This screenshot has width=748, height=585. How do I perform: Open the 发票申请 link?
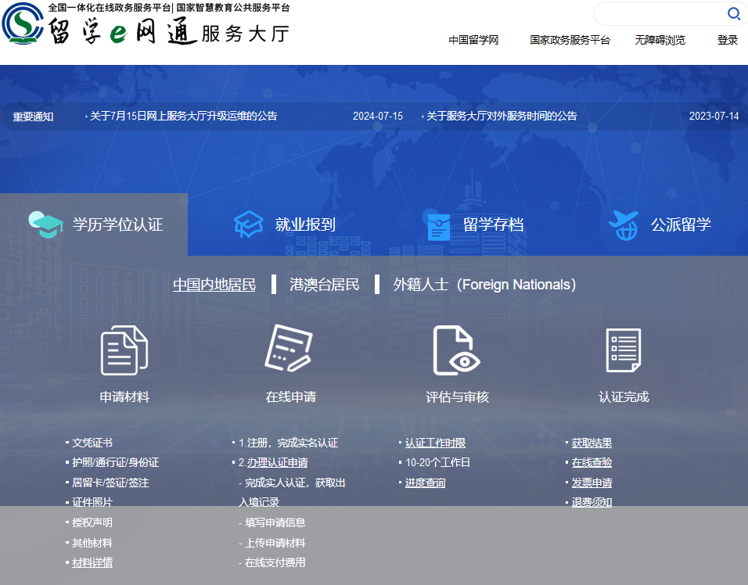tap(592, 483)
